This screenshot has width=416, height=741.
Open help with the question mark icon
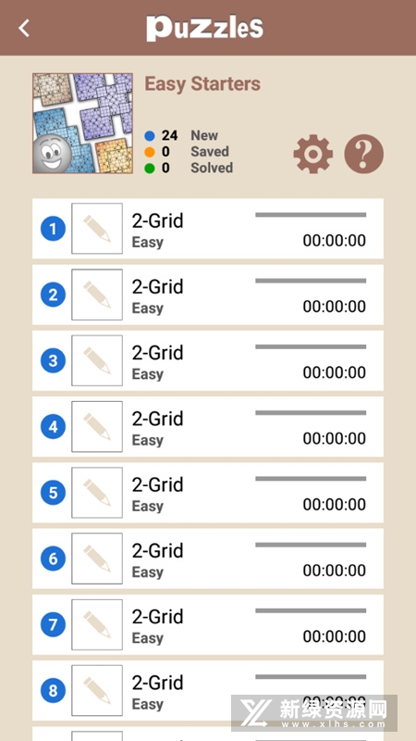tap(363, 154)
